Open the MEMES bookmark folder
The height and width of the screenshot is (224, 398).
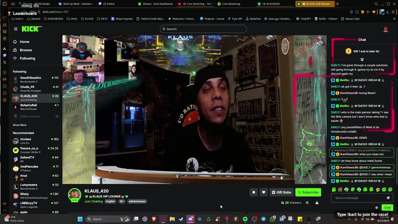click(x=34, y=19)
